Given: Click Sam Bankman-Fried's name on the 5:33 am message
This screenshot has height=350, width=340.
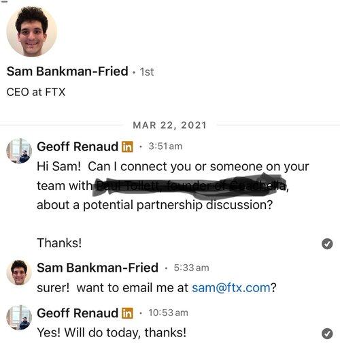Looking at the screenshot, I should pyautogui.click(x=97, y=268).
